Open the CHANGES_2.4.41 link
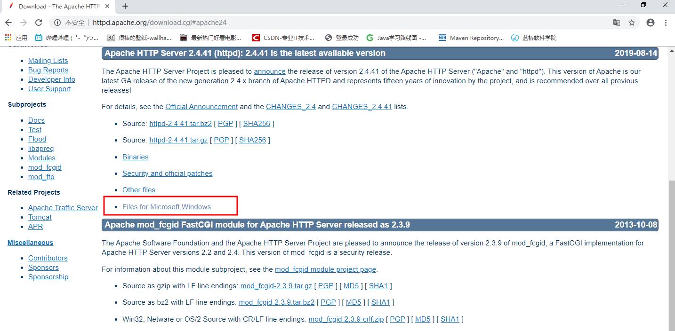Viewport: 675px width, 331px height. point(362,107)
